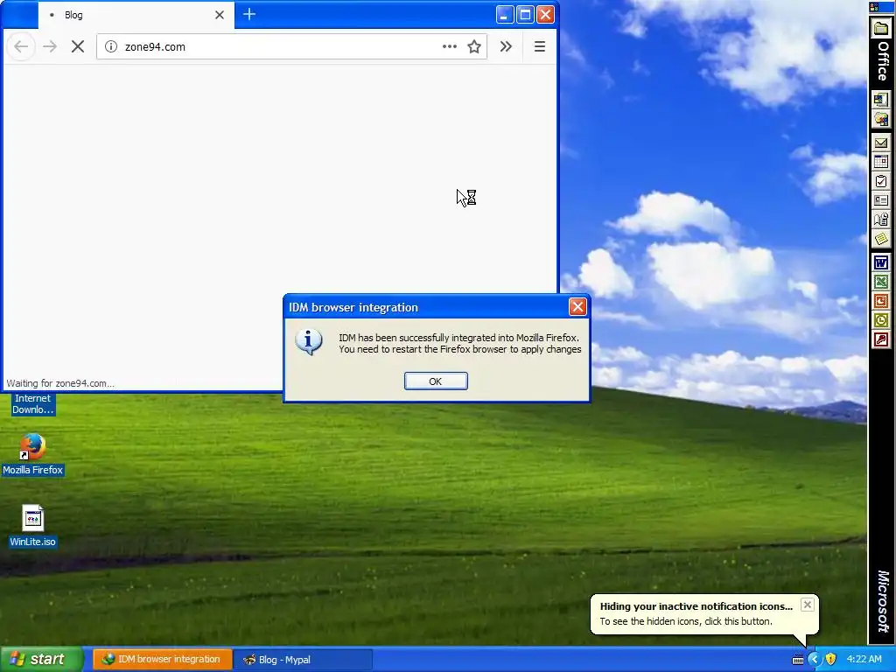This screenshot has height=672, width=896.
Task: Maximize the Mypal browser window
Action: click(x=525, y=14)
